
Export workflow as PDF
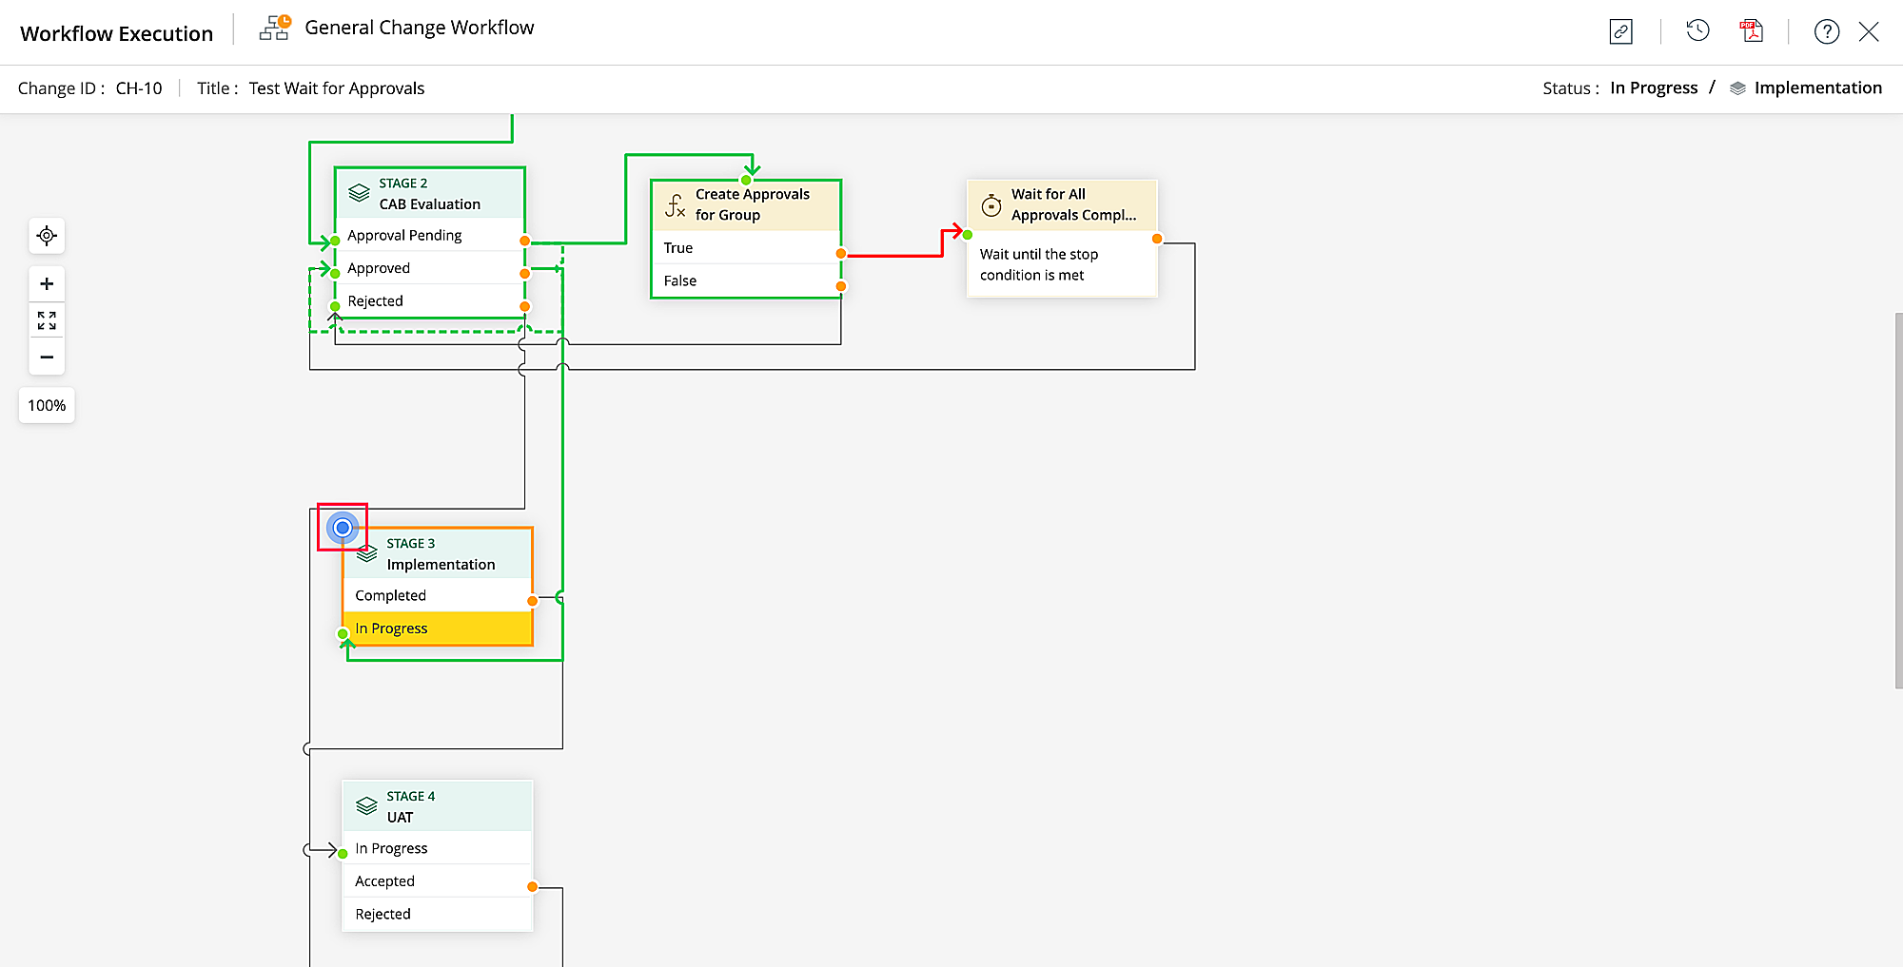(1751, 31)
